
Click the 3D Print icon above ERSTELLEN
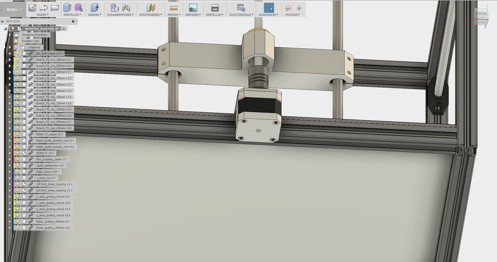point(215,8)
